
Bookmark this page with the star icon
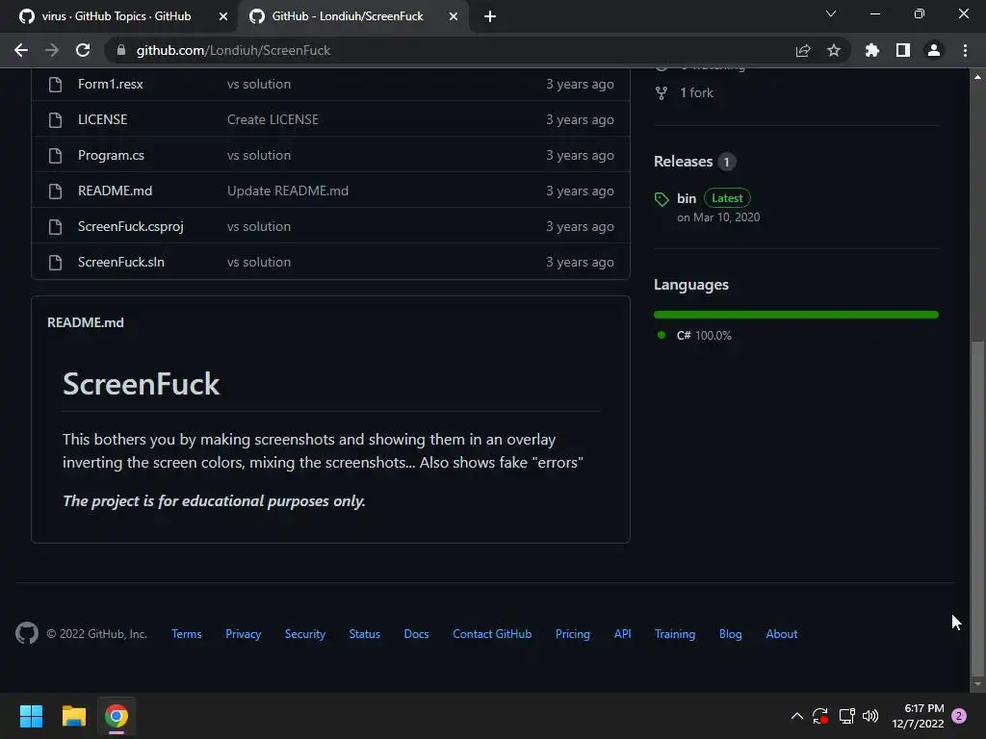tap(834, 50)
